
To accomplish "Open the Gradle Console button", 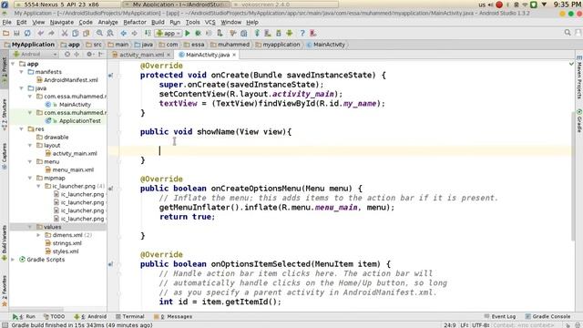I will 547,316.
